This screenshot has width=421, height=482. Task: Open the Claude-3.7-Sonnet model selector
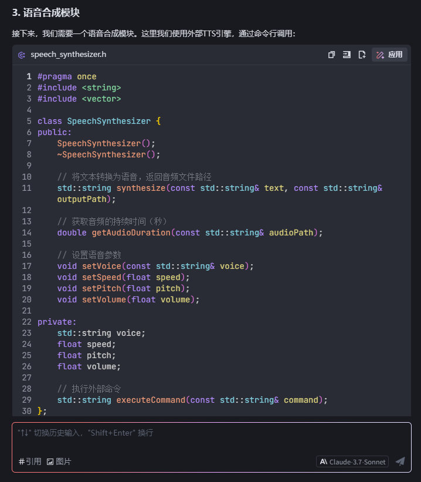[x=352, y=461]
